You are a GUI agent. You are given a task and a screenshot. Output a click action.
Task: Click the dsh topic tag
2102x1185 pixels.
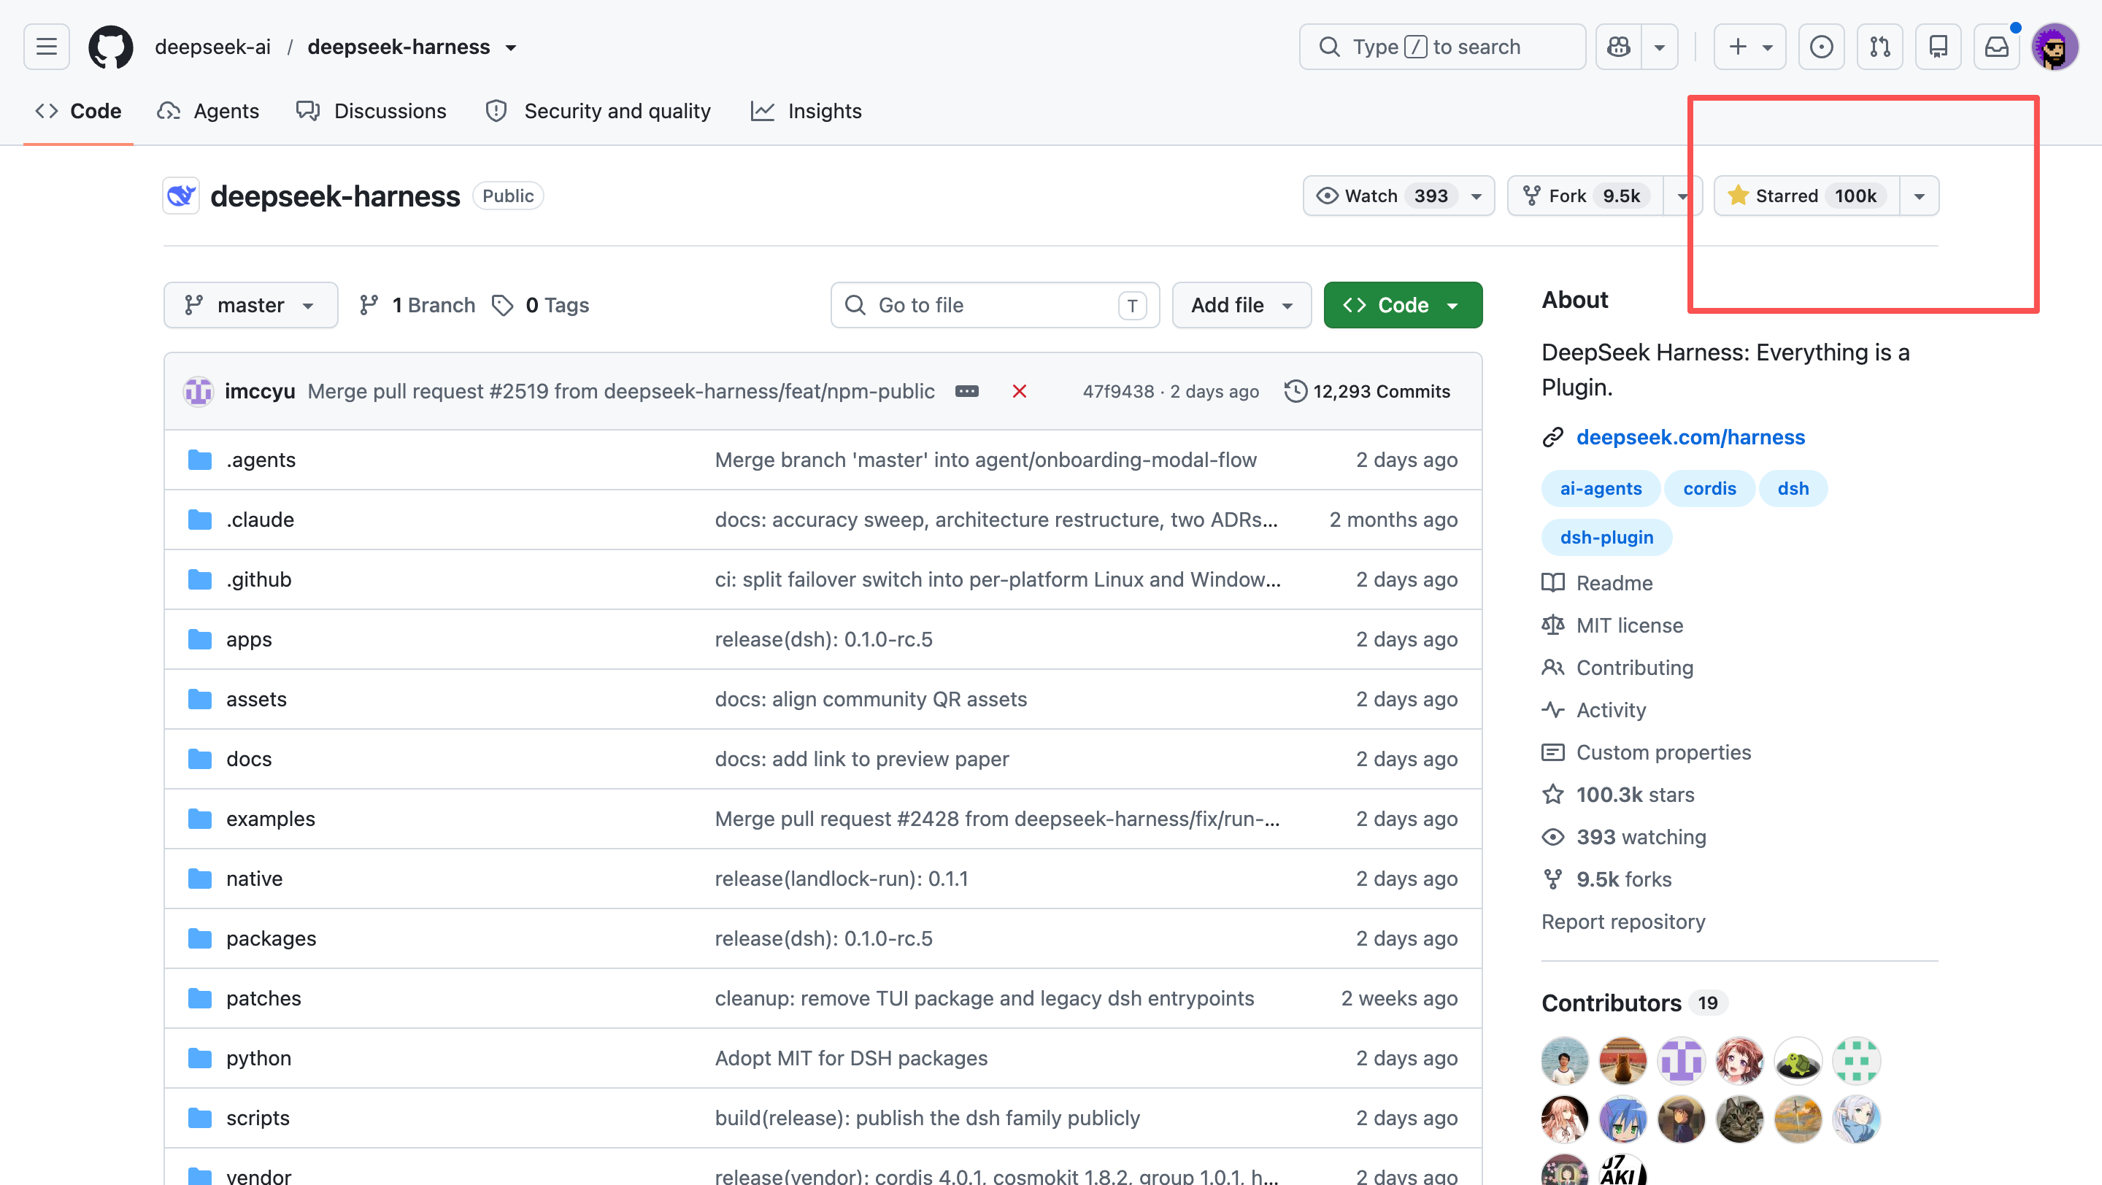[x=1793, y=488]
